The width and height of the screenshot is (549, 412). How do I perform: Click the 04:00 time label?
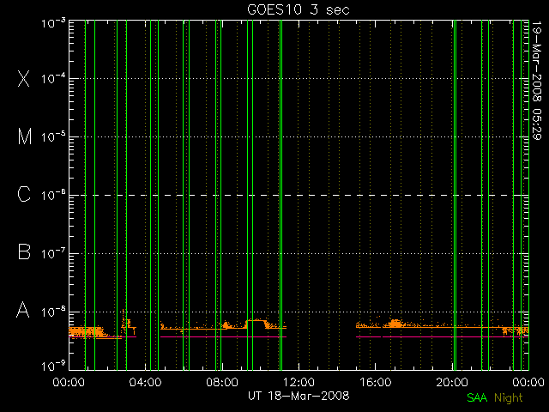(145, 382)
